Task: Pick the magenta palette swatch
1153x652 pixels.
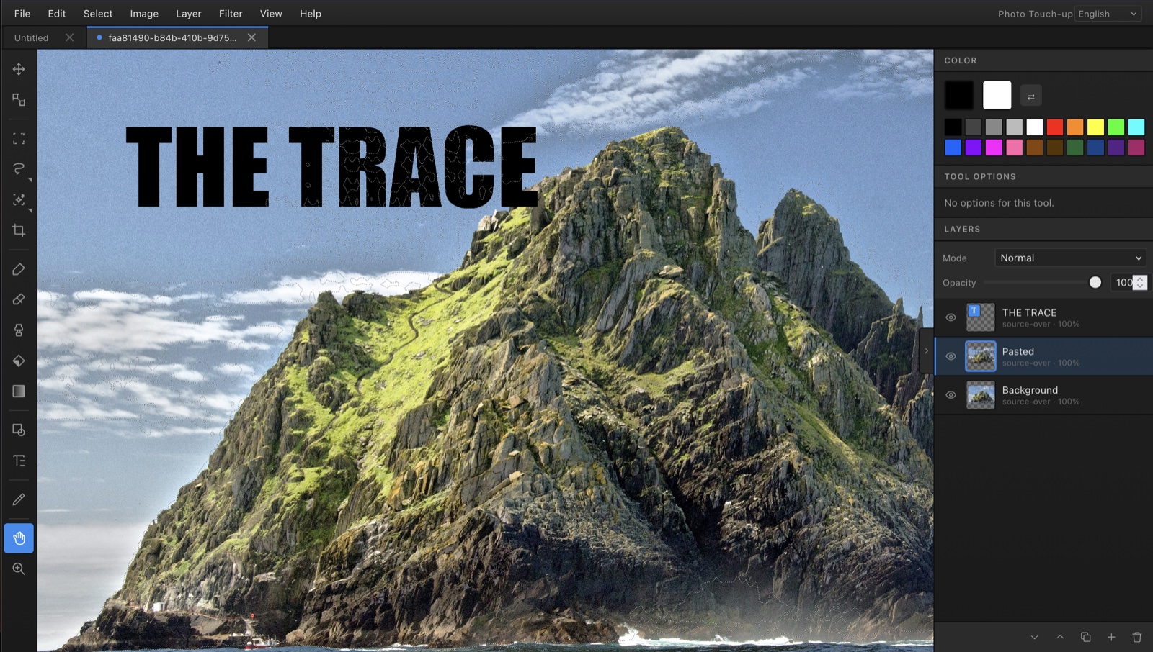Action: point(994,148)
